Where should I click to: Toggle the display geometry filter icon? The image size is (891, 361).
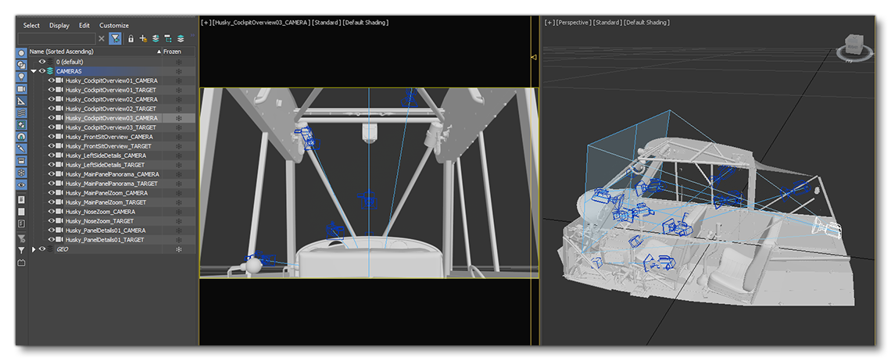click(21, 53)
